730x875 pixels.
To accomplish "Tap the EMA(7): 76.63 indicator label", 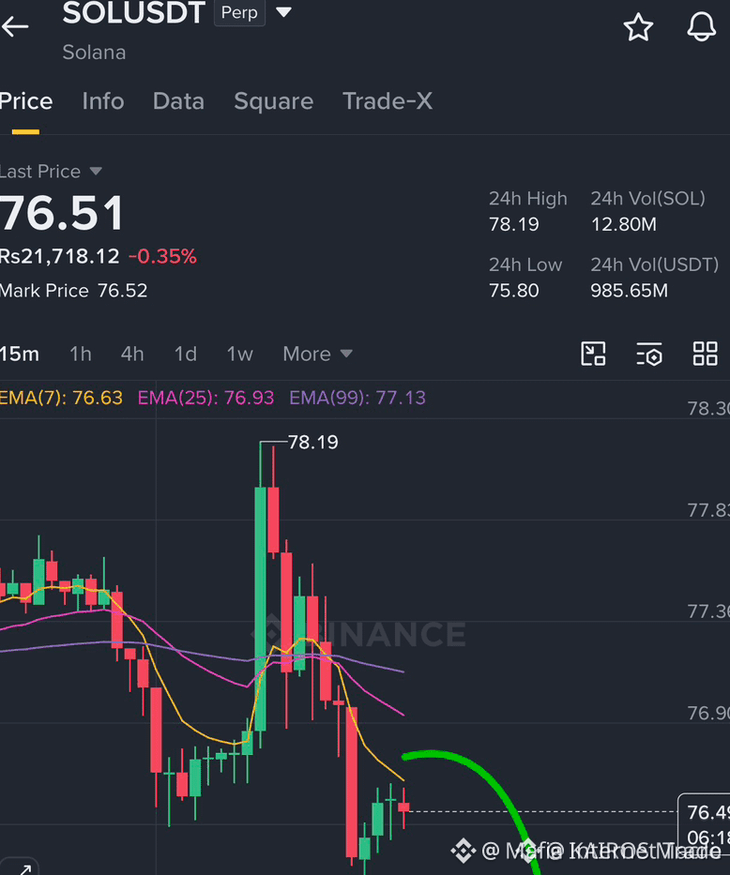I will [x=61, y=398].
